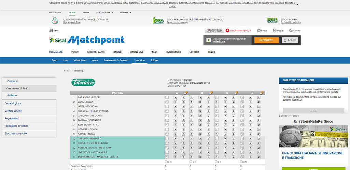Mark 2 for Burnley - Sheffield Utd, column B
The width and height of the screenshot is (350, 170).
click(x=208, y=143)
